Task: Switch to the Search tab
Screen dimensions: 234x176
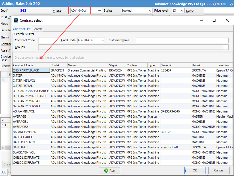Action: click(37, 29)
